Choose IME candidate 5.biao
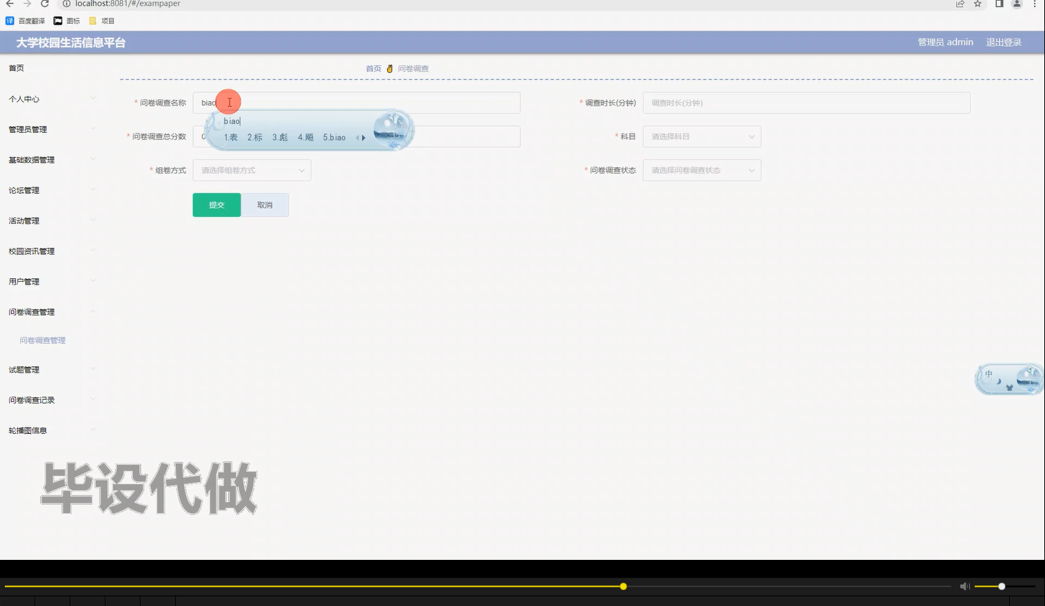1045x606 pixels. click(334, 138)
